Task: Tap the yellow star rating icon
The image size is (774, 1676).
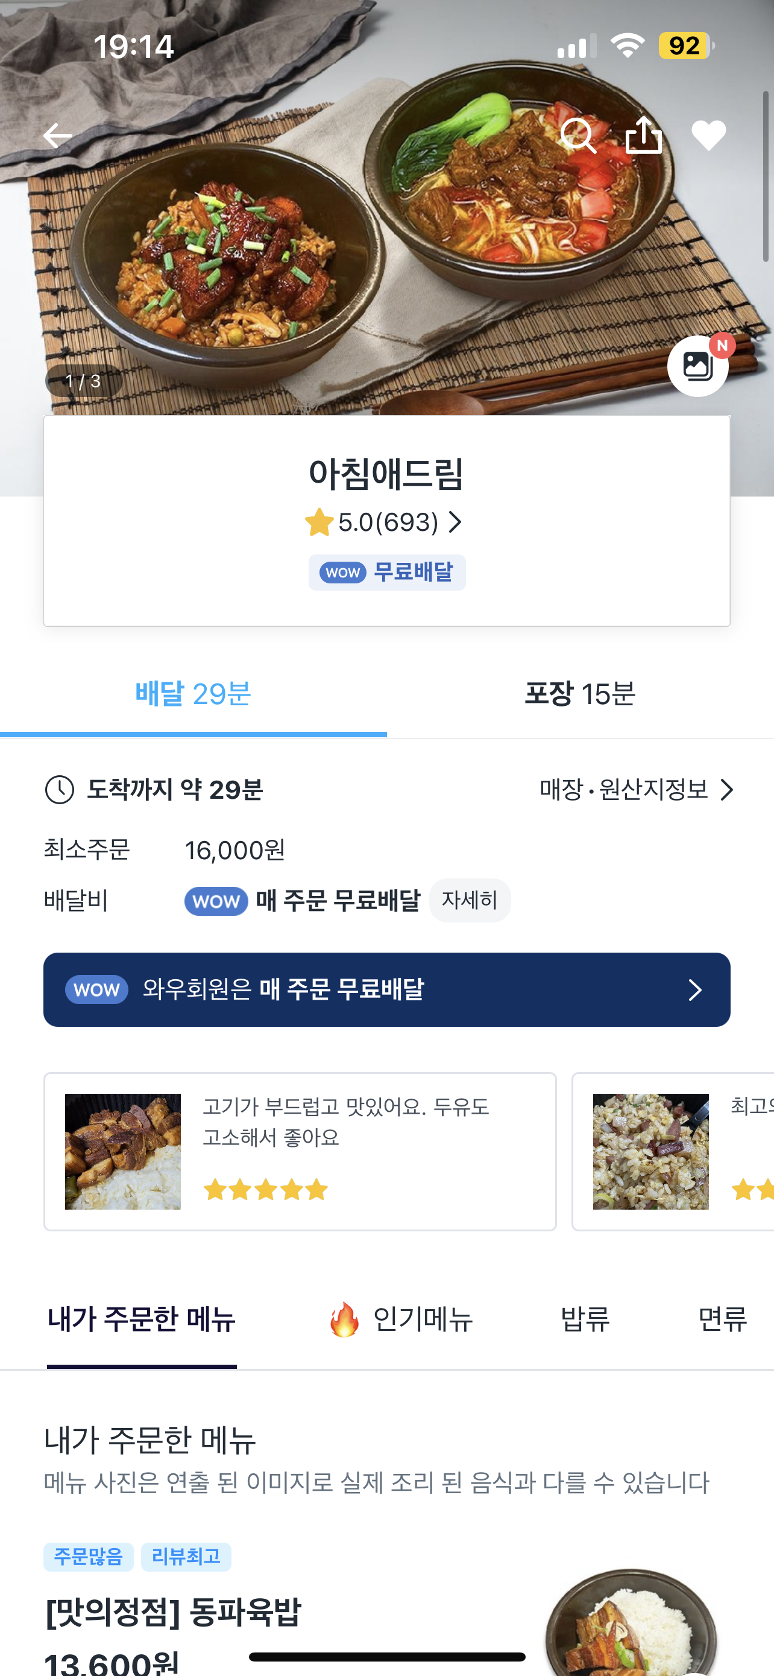Action: click(x=319, y=522)
